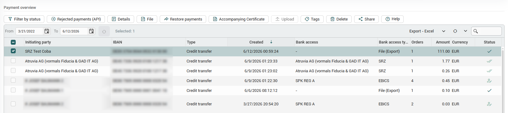Viewport: 508px width, 113px height.
Task: Click created date 6/9/2026 01:22:30
Action: [261, 81]
